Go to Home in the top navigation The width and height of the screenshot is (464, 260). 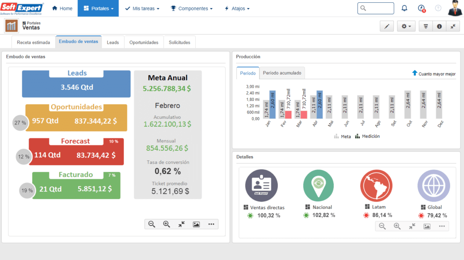tap(62, 8)
